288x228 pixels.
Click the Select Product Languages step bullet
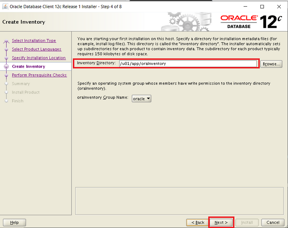7,49
